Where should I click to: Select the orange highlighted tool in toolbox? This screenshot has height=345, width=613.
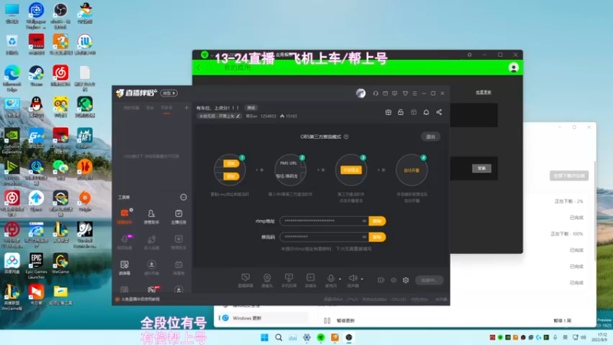tap(125, 216)
